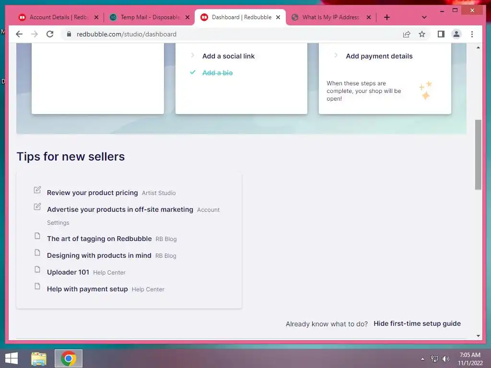Click document icon beside Designing with products
Screen dimensions: 491x368
(x=37, y=253)
